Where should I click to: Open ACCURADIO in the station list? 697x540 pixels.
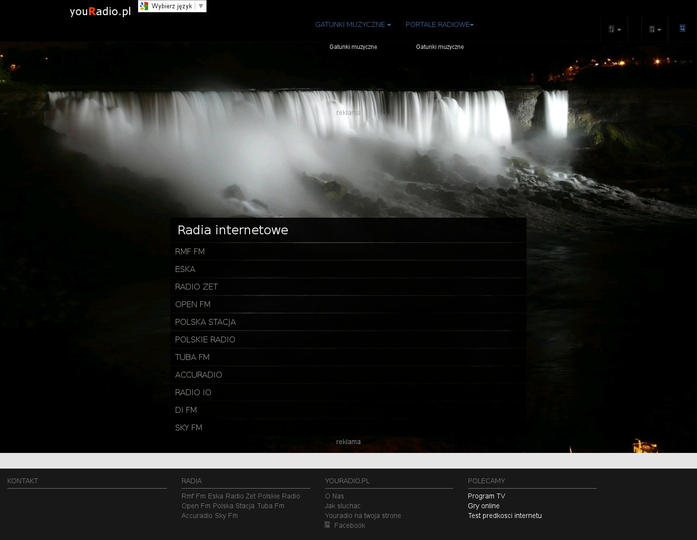pos(198,375)
